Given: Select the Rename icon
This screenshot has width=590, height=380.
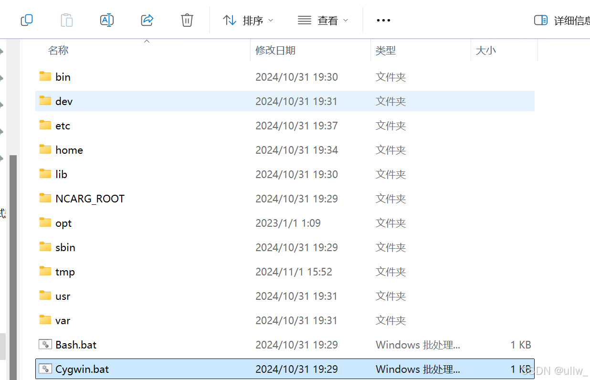Looking at the screenshot, I should coord(106,20).
